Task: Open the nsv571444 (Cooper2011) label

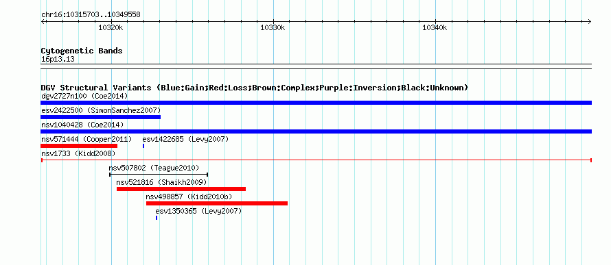Action: click(87, 139)
